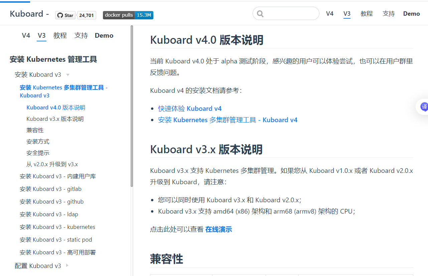Open 安装 Kubernetes 多集群管理工具 - Kuboard v3 sidebar page

[63, 91]
